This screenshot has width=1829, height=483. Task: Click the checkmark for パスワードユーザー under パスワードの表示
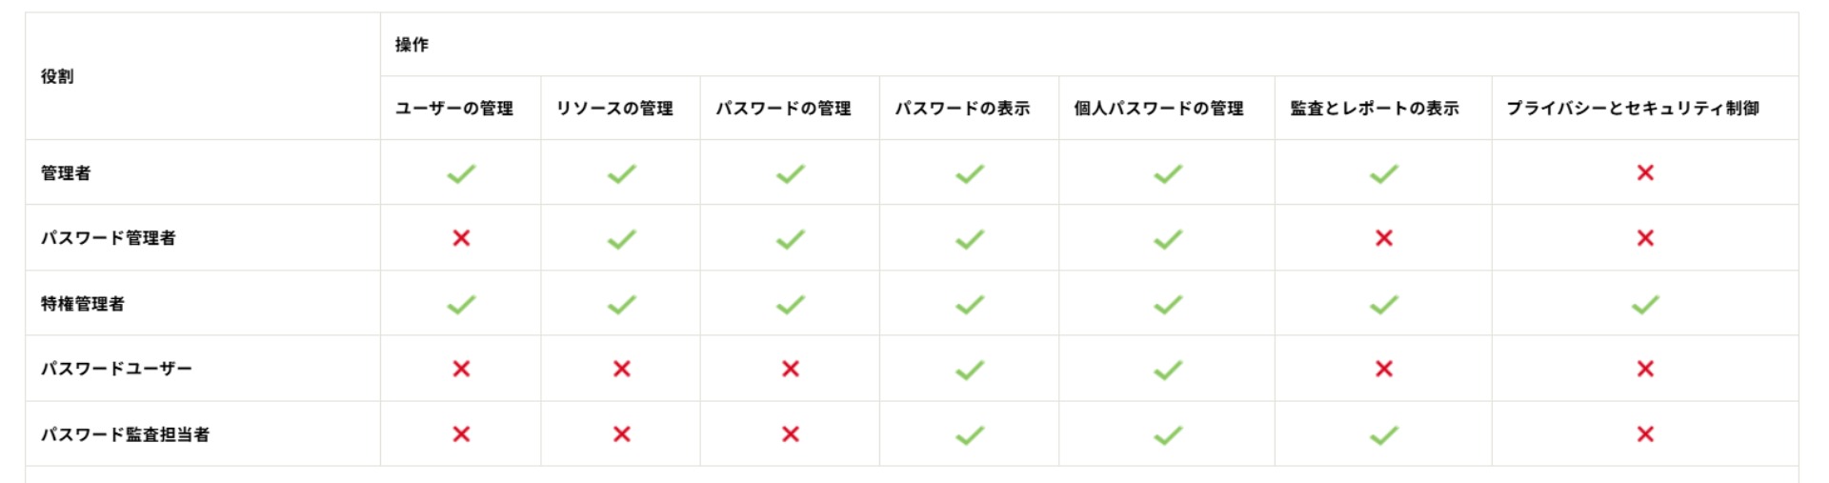coord(970,370)
